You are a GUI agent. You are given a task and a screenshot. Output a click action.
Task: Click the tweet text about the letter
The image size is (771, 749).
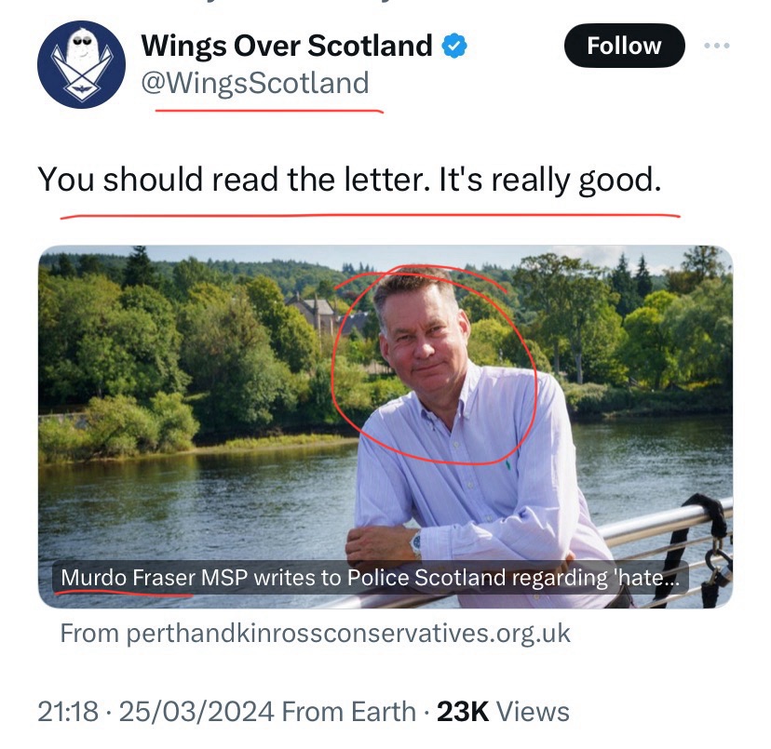[x=349, y=179]
